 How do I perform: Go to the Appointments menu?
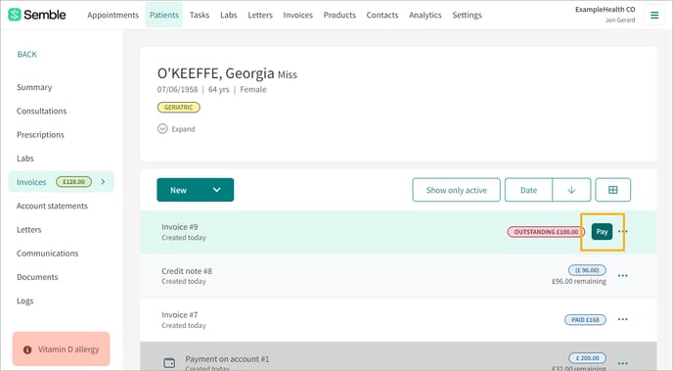(x=112, y=15)
